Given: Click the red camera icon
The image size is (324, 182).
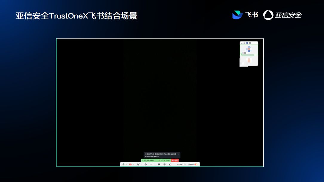Looking at the screenshot, I should click(x=130, y=164).
